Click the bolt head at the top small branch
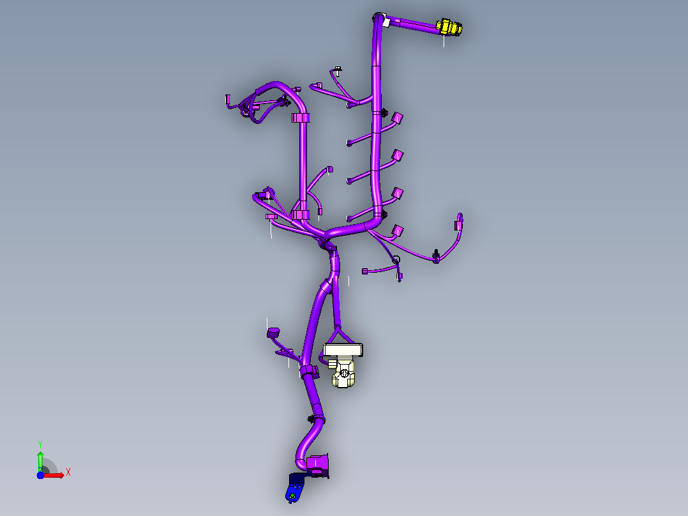The image size is (688, 516). pyautogui.click(x=338, y=70)
